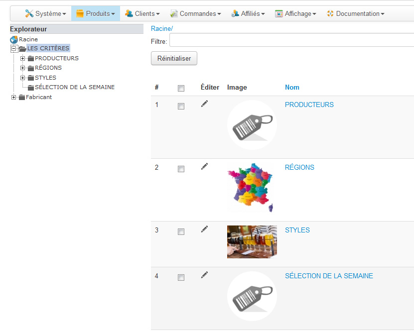The width and height of the screenshot is (414, 333).
Task: Open the Produits dropdown arrow
Action: pyautogui.click(x=113, y=14)
